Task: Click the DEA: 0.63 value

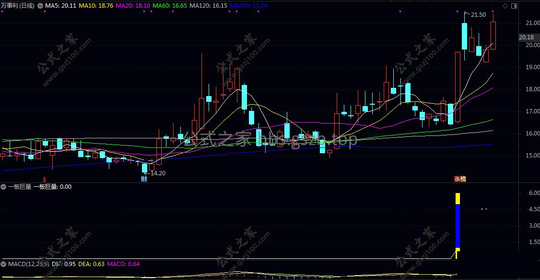Action: pos(92,264)
